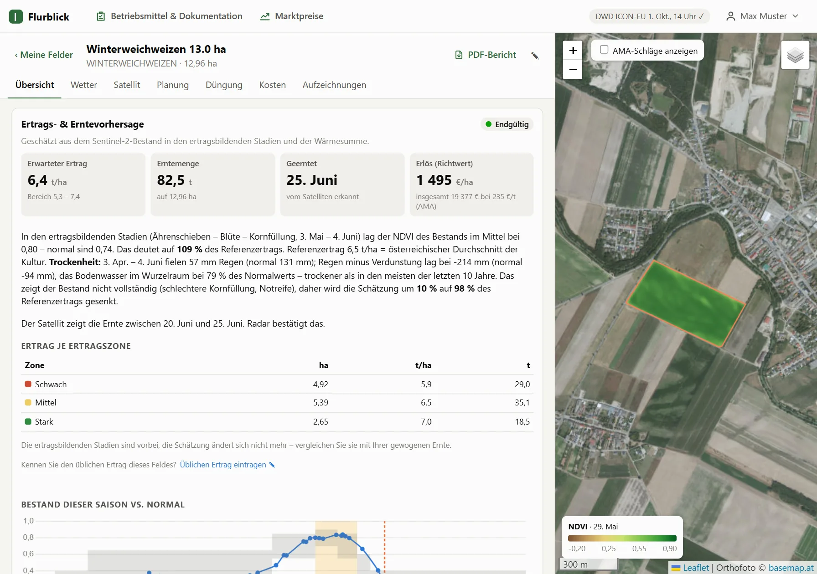
Task: Click the green Endgültig status dot
Action: tap(489, 124)
